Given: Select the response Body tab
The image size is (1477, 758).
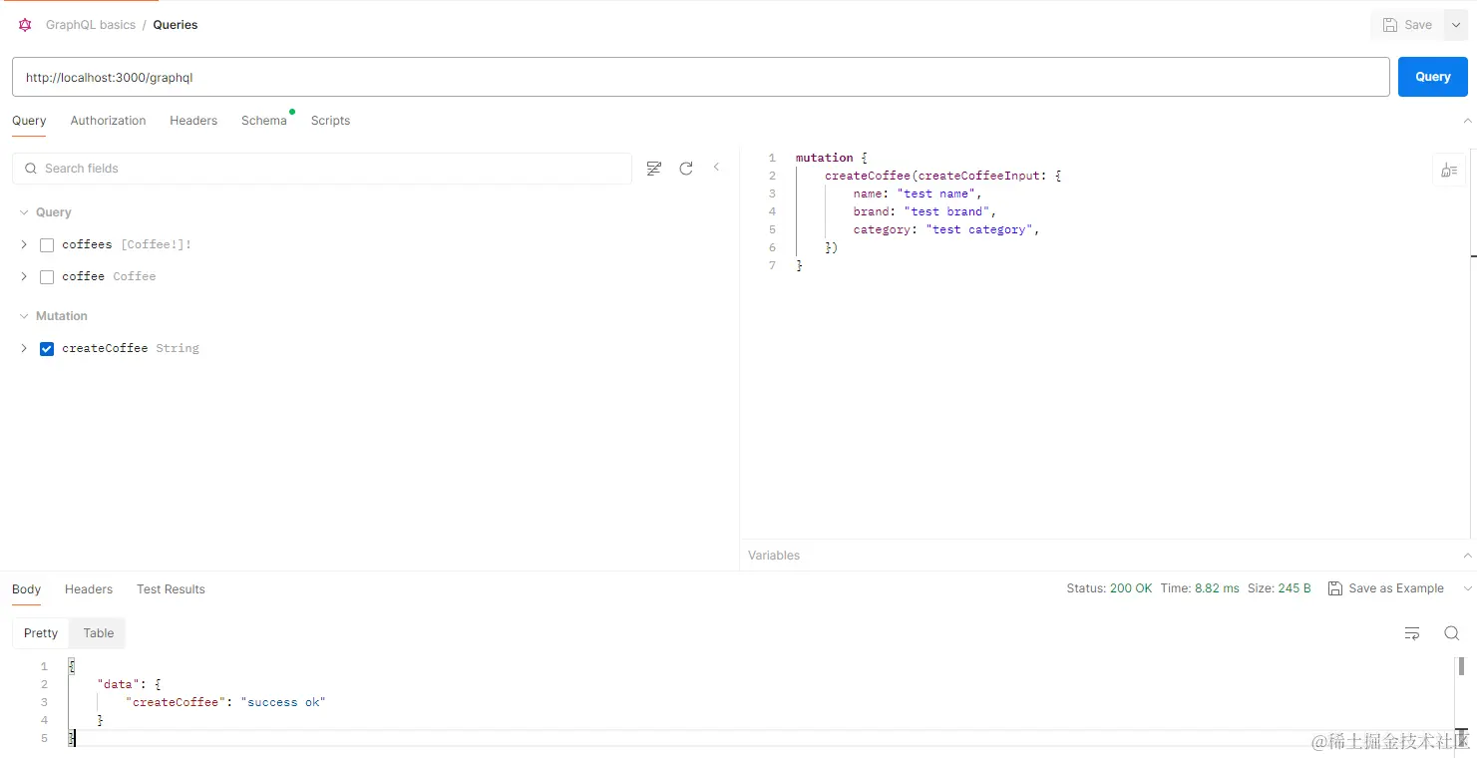Looking at the screenshot, I should [x=27, y=589].
